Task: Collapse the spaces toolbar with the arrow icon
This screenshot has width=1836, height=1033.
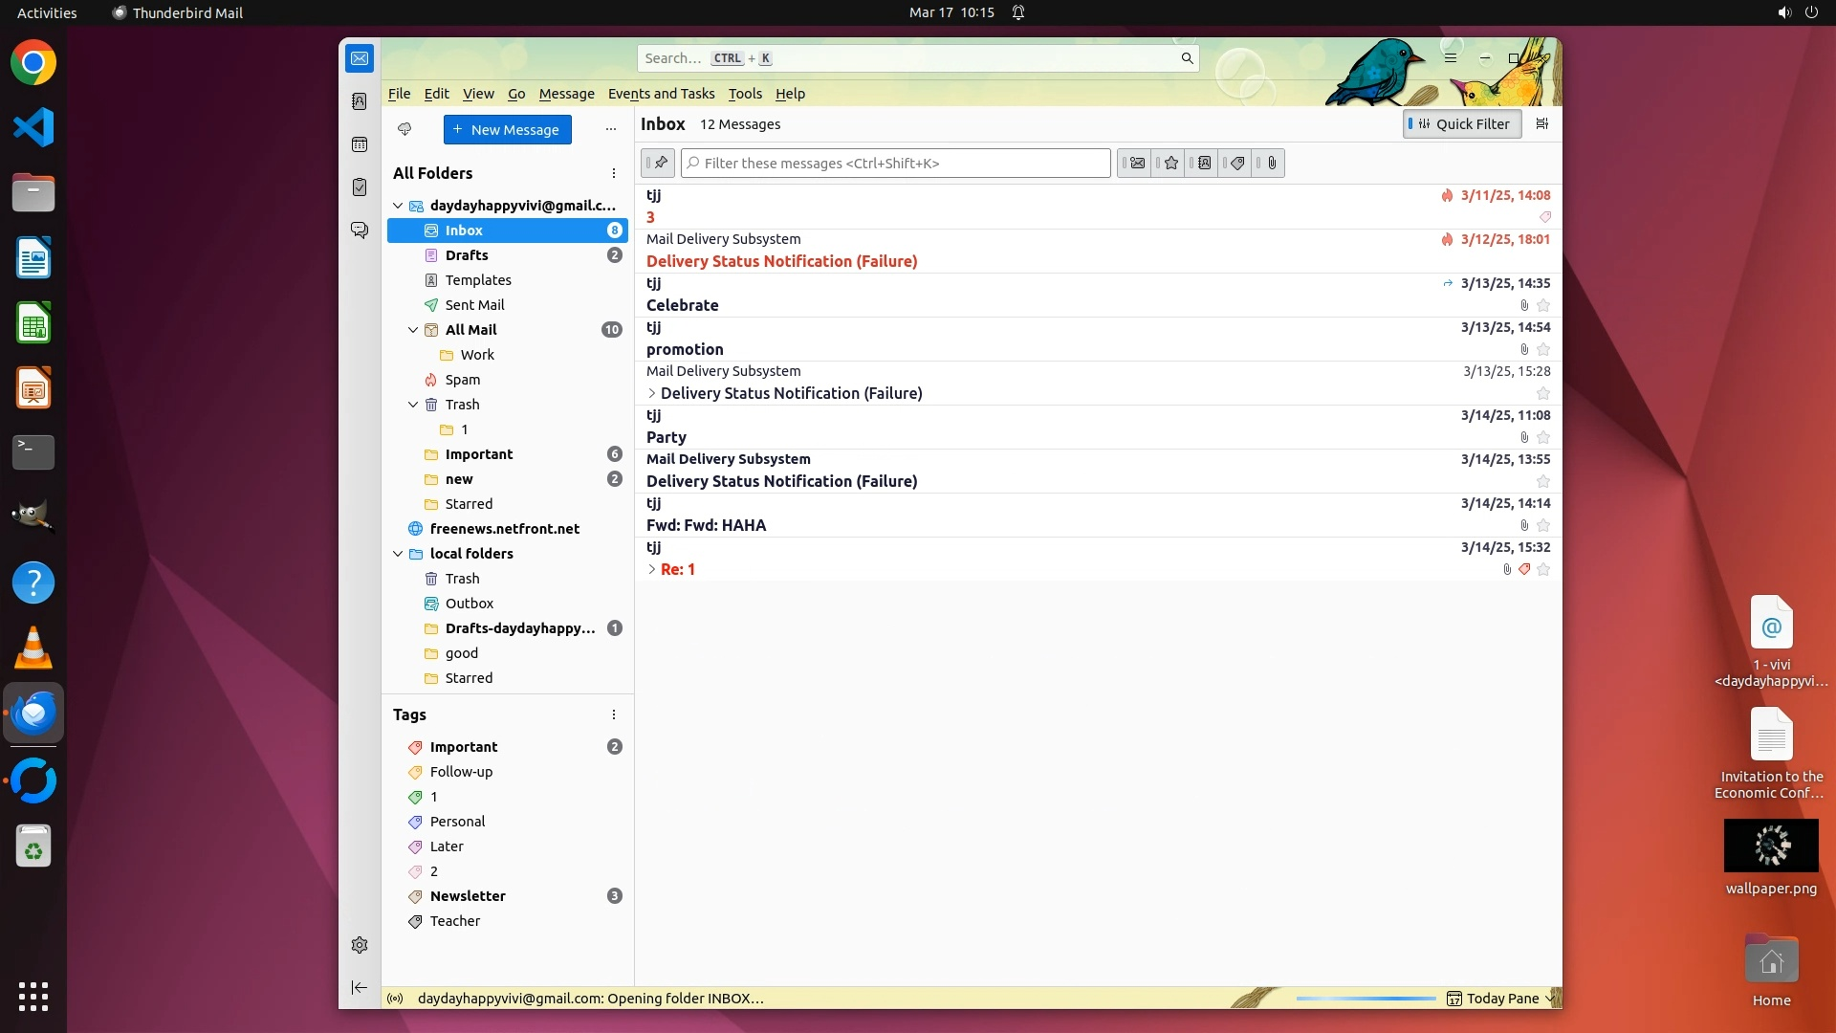Action: 360,987
